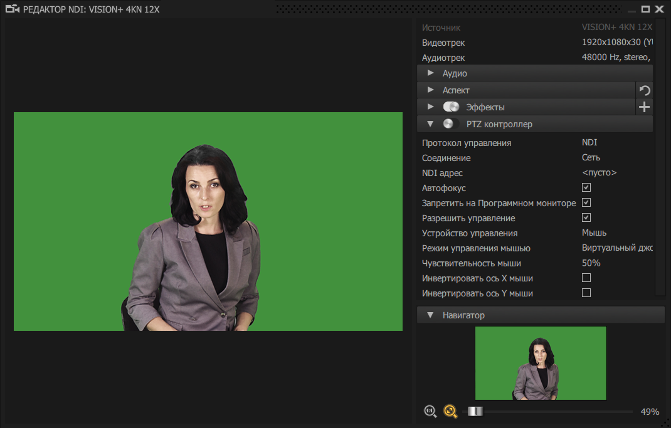
Task: Disable the Автофокус checkbox
Action: pyautogui.click(x=586, y=187)
